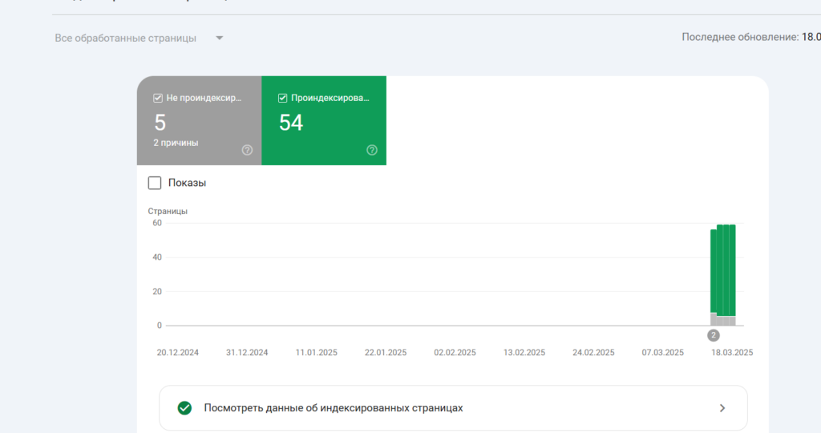This screenshot has width=821, height=433.
Task: Click help icon on indexed green card
Action: pyautogui.click(x=372, y=150)
